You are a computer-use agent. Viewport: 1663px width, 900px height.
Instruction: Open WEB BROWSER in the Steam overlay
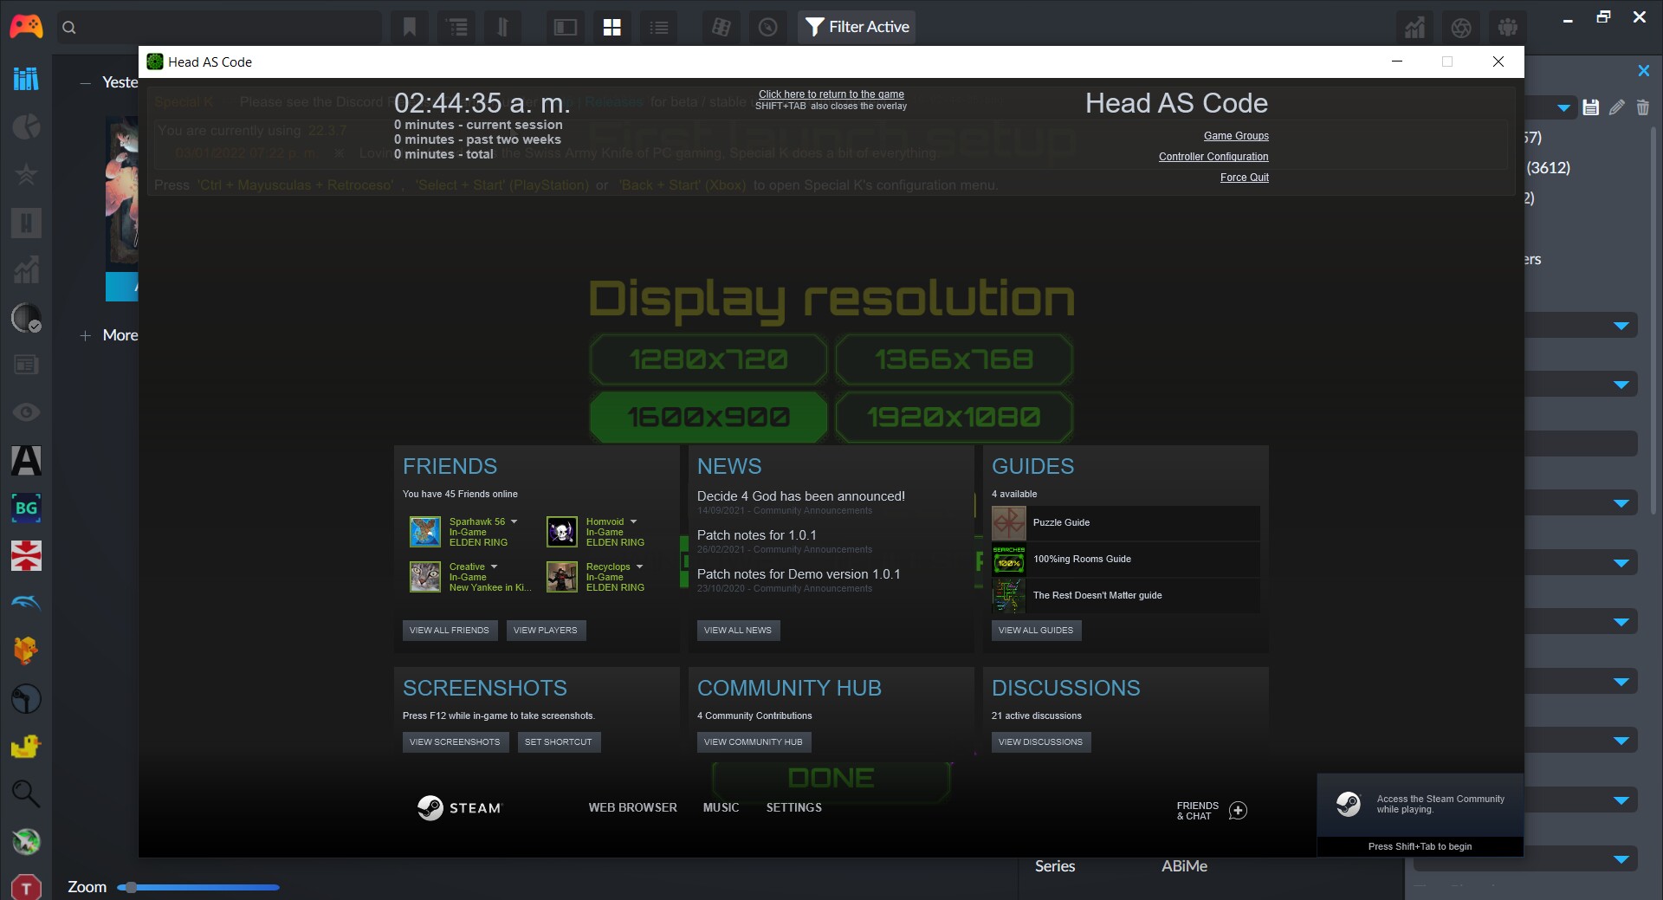(x=633, y=807)
